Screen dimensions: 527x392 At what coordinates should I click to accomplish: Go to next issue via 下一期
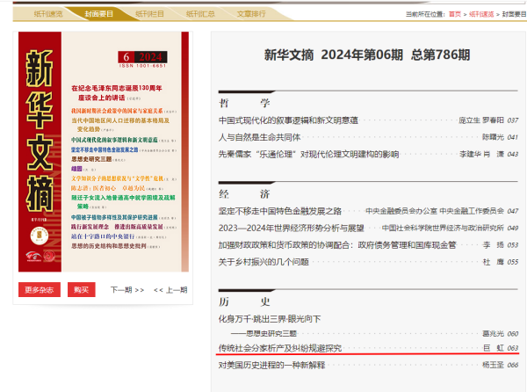point(127,290)
